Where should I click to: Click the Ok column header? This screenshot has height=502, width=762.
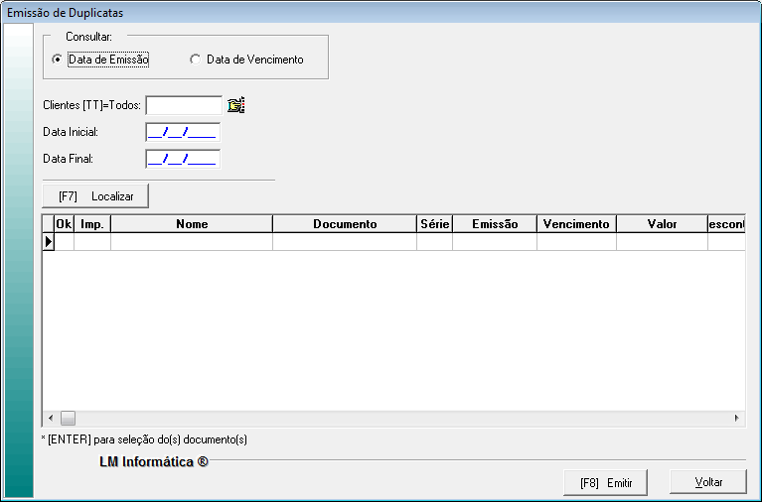[64, 224]
